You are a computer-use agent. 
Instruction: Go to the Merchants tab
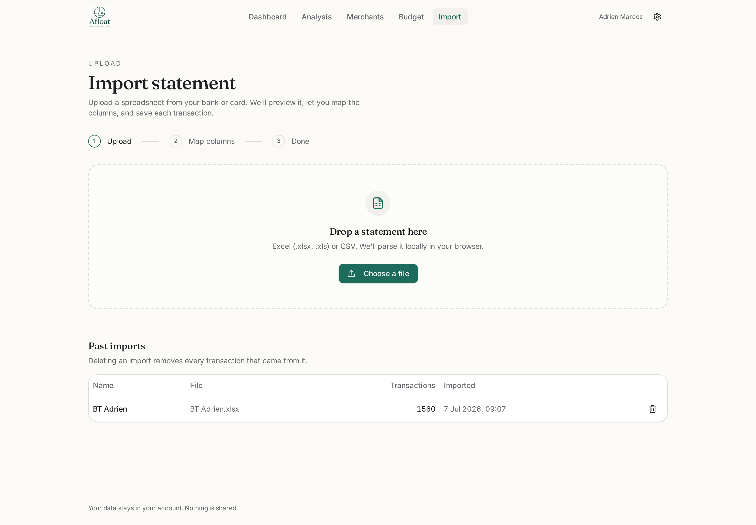[x=365, y=17]
